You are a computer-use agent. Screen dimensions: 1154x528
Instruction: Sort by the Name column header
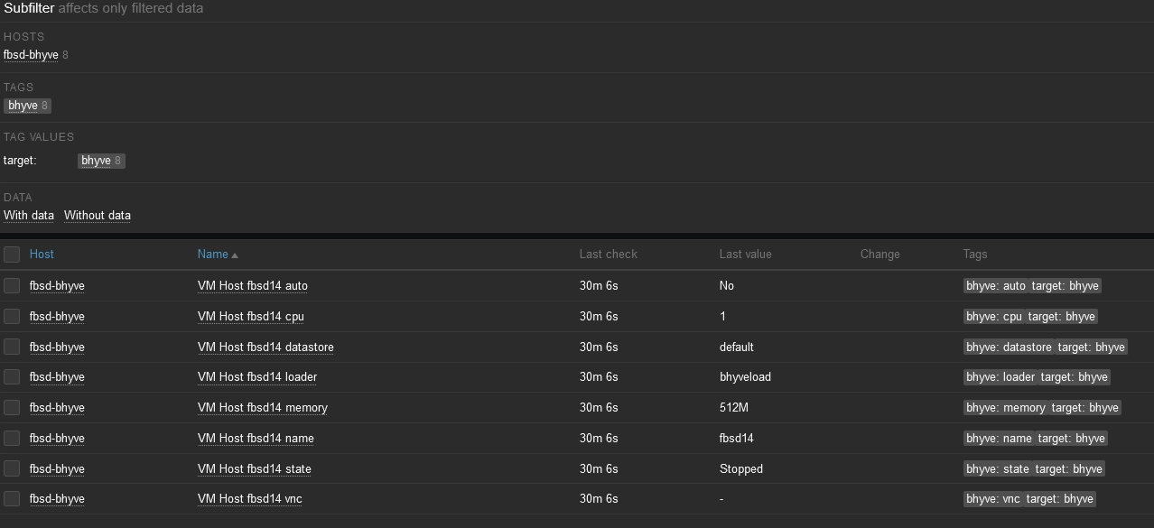(x=213, y=255)
